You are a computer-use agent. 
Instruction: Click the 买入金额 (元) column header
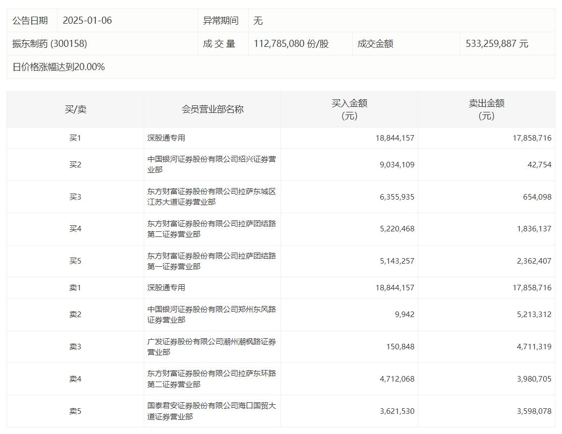click(349, 109)
